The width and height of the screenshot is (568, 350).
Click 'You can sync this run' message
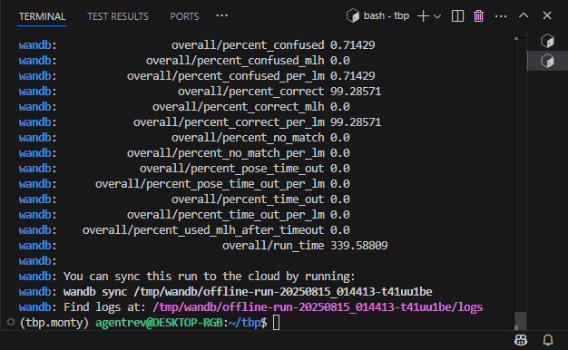coord(210,277)
